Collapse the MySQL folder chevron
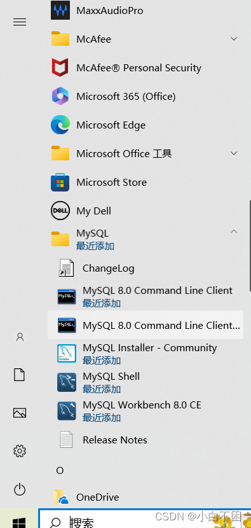Screen dimensions: 251x528 234,232
